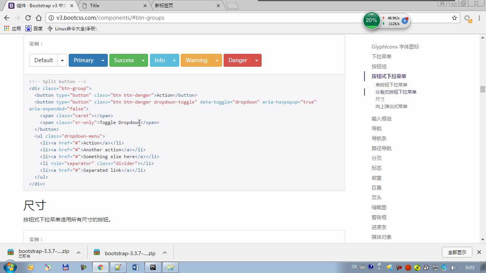486x273 pixels.
Task: Go to 导航条 in sidebar
Action: [379, 138]
